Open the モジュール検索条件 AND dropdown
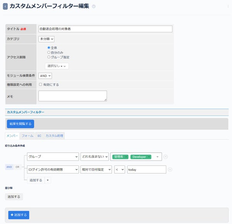Screen dimensions: 232x224 [45, 76]
